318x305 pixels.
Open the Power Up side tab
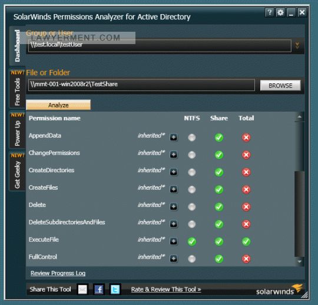[x=17, y=130]
